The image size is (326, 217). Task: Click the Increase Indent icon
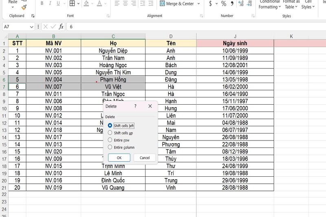pyautogui.click(x=150, y=4)
